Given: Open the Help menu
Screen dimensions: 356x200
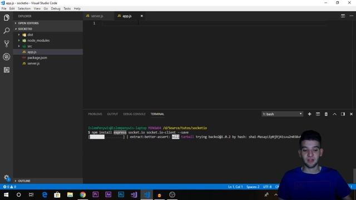Looking at the screenshot, I should coord(77,8).
